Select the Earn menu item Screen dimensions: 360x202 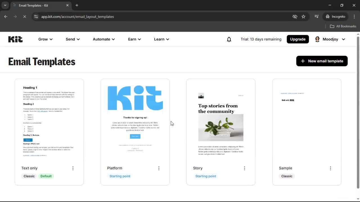(134, 39)
